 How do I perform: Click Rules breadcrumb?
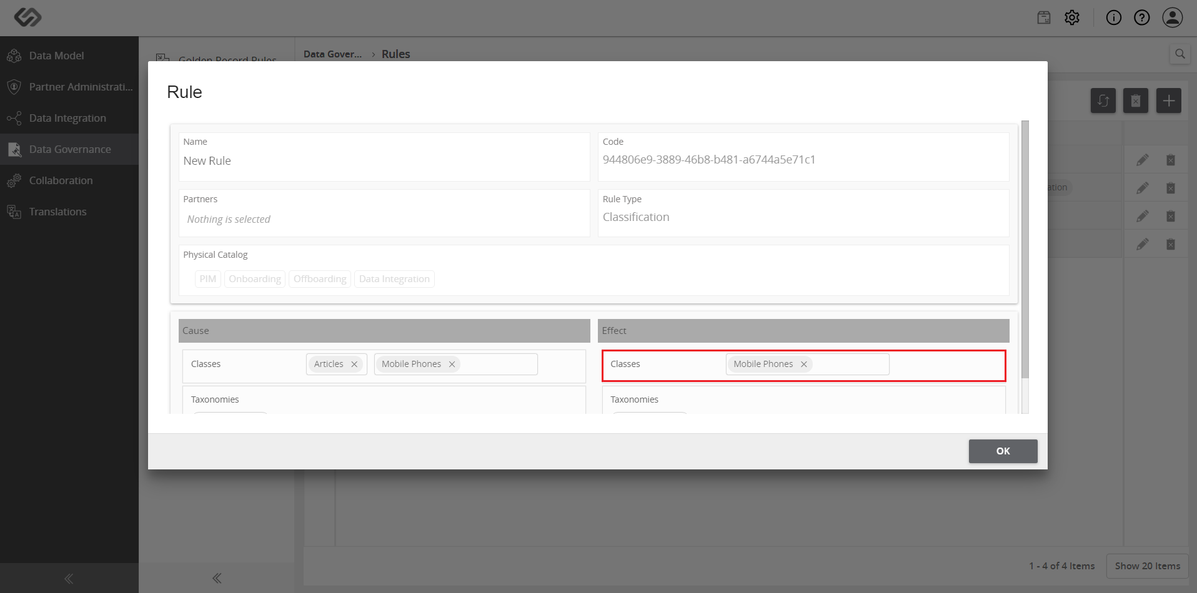click(x=396, y=54)
